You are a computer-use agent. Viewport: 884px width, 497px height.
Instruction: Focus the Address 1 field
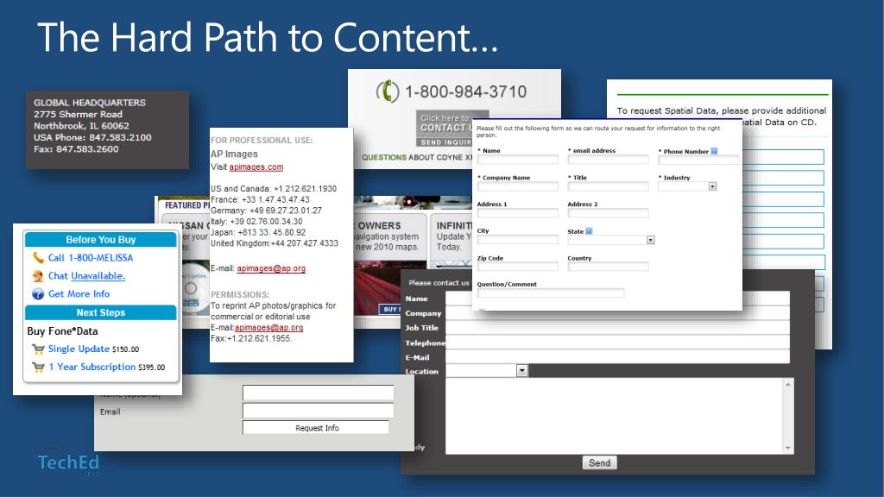point(518,213)
